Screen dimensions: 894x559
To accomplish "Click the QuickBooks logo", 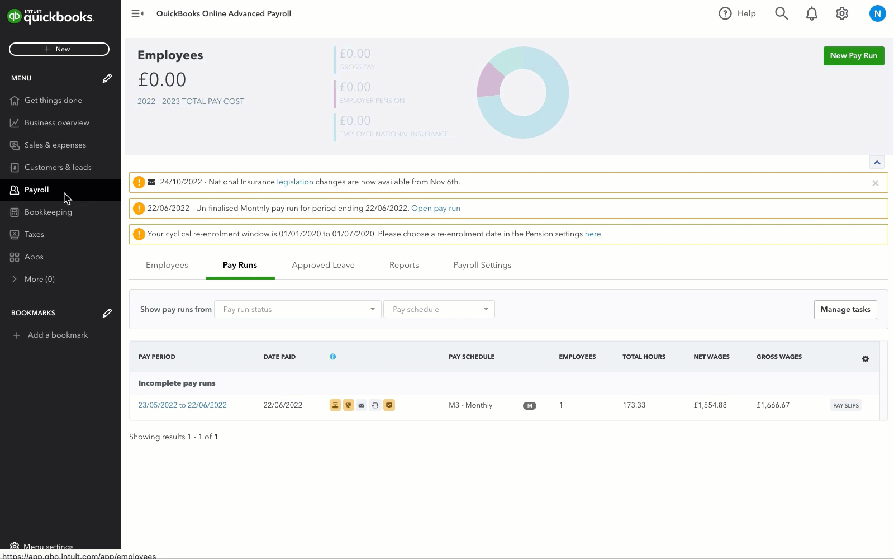I will [50, 16].
